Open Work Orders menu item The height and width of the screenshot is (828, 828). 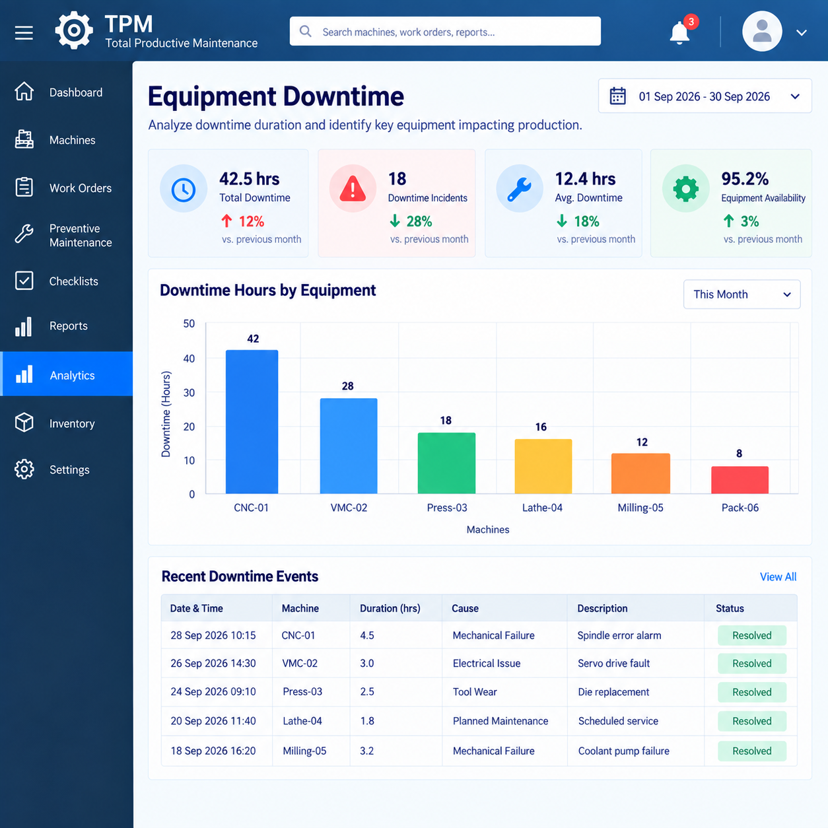(66, 188)
